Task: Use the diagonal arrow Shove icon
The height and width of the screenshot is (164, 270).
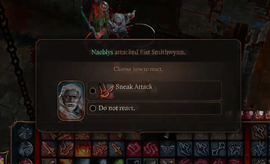Action: coord(218,149)
